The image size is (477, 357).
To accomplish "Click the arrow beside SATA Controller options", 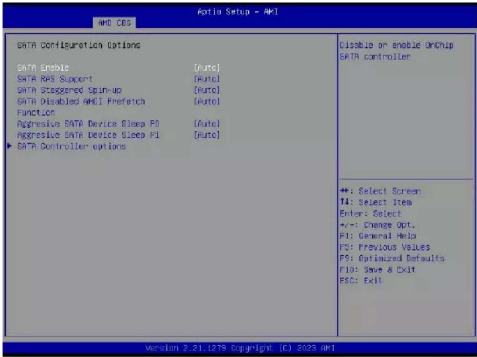I will pos(10,146).
